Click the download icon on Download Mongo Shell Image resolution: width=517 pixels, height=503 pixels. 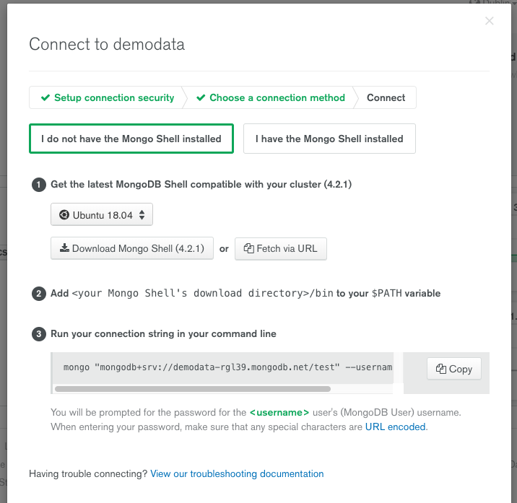coord(64,248)
